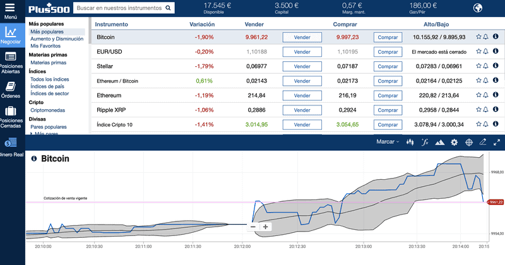The width and height of the screenshot is (505, 265).
Task: Open the Menú hamburger icon
Action: (10, 7)
